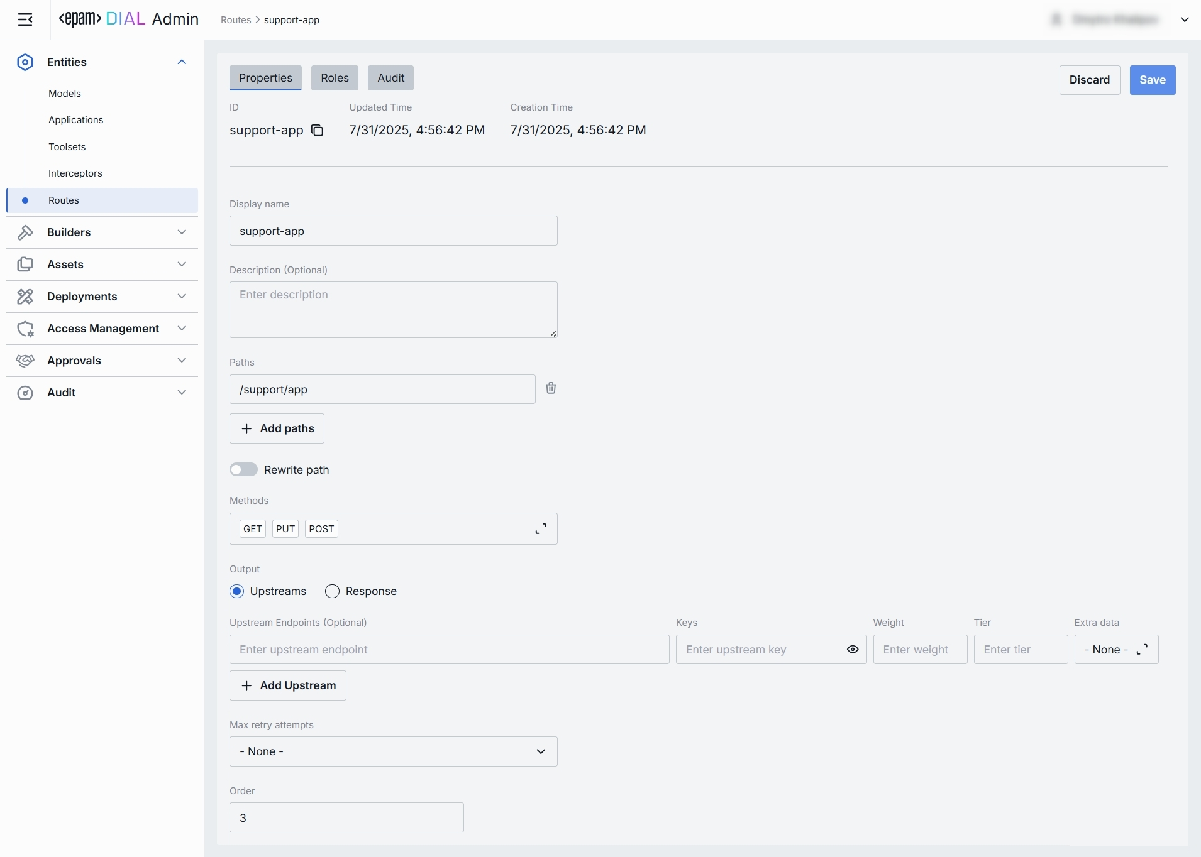Click the Approvals handshake icon
1201x857 pixels.
click(25, 361)
